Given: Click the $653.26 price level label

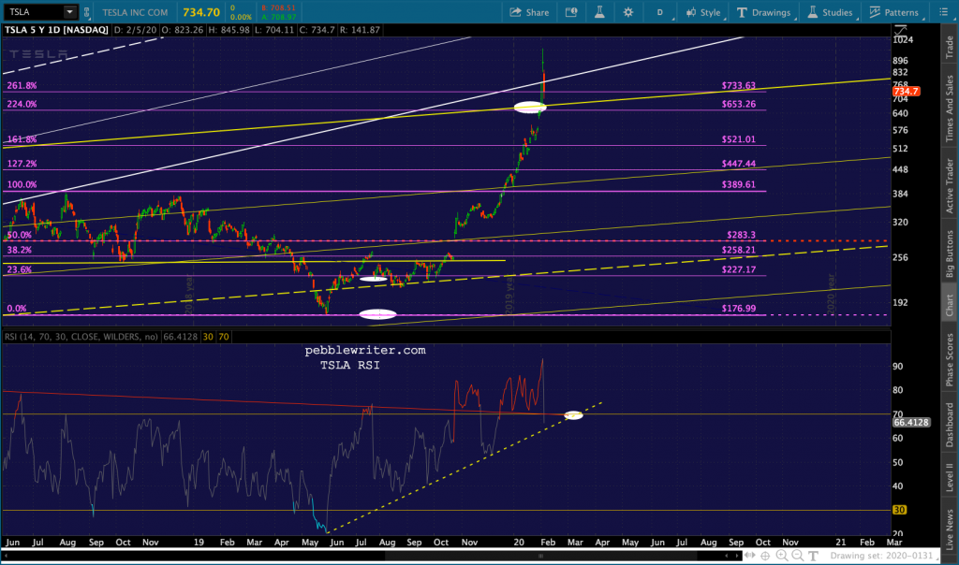Looking at the screenshot, I should (x=738, y=104).
